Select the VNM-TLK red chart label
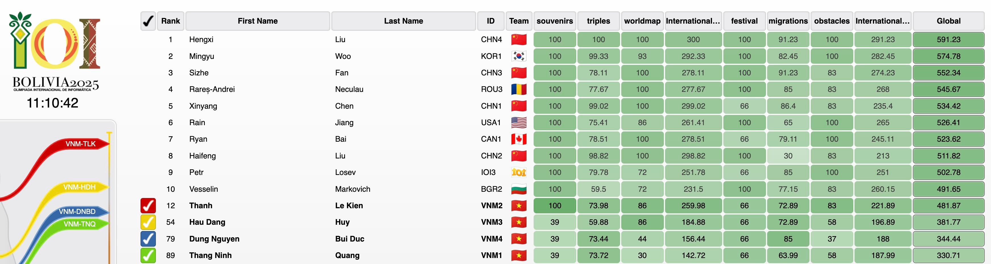The height and width of the screenshot is (264, 991). pyautogui.click(x=80, y=144)
